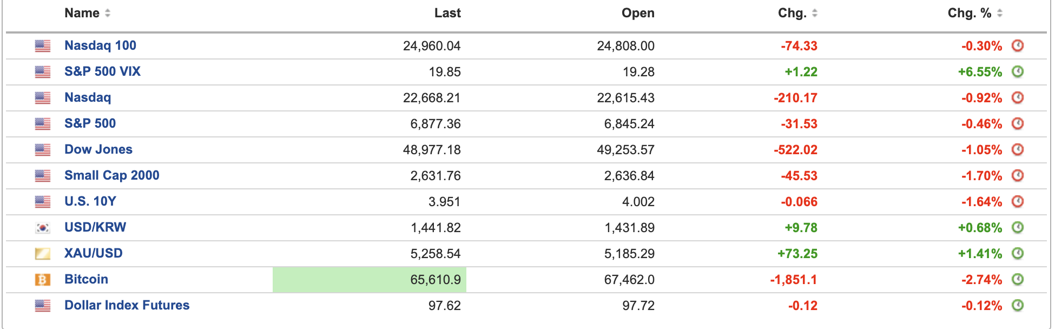Sort the table by the Name column
Screen dimensions: 1055x329
(82, 13)
